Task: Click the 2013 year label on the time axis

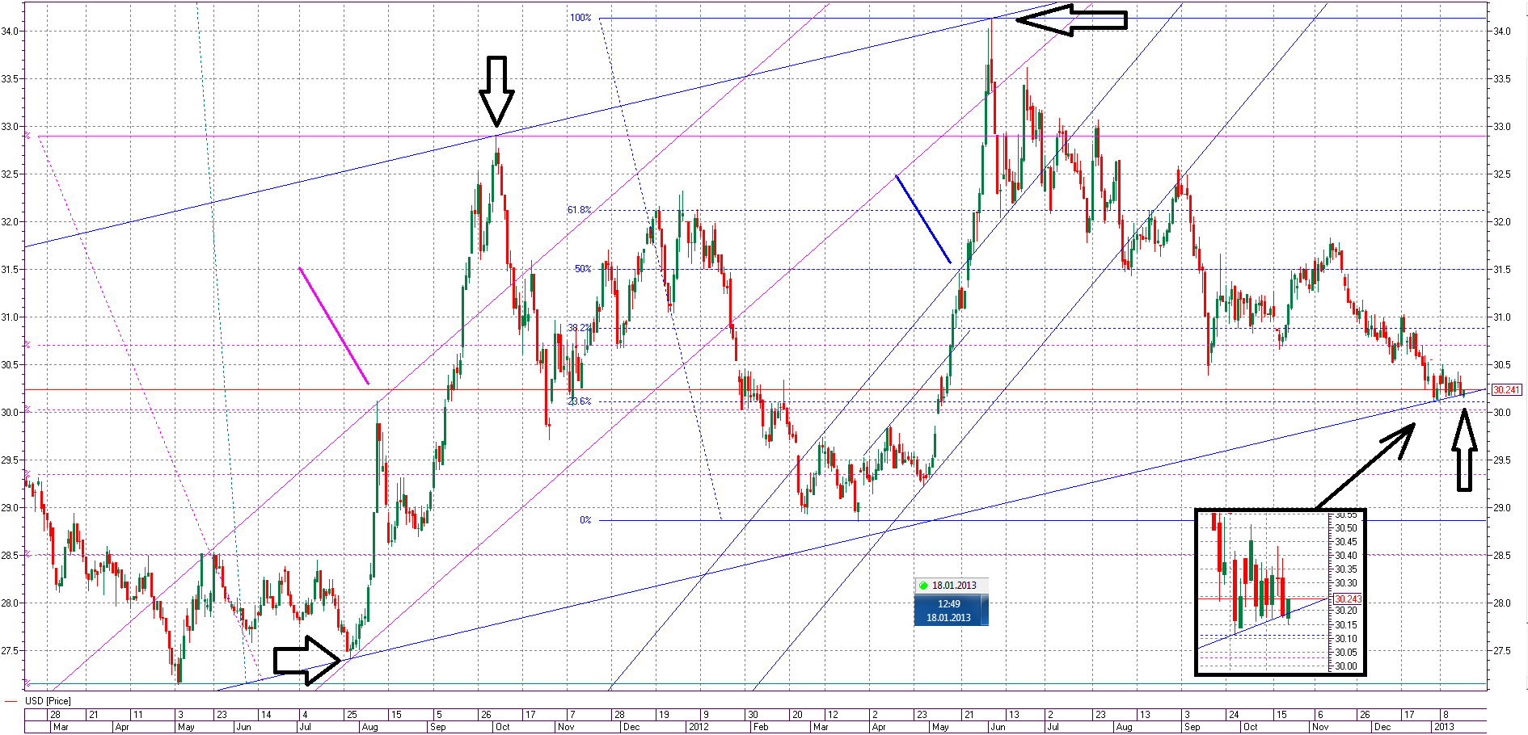Action: 1444,727
